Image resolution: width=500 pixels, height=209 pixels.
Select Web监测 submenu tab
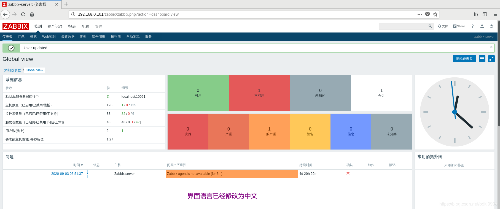point(49,37)
